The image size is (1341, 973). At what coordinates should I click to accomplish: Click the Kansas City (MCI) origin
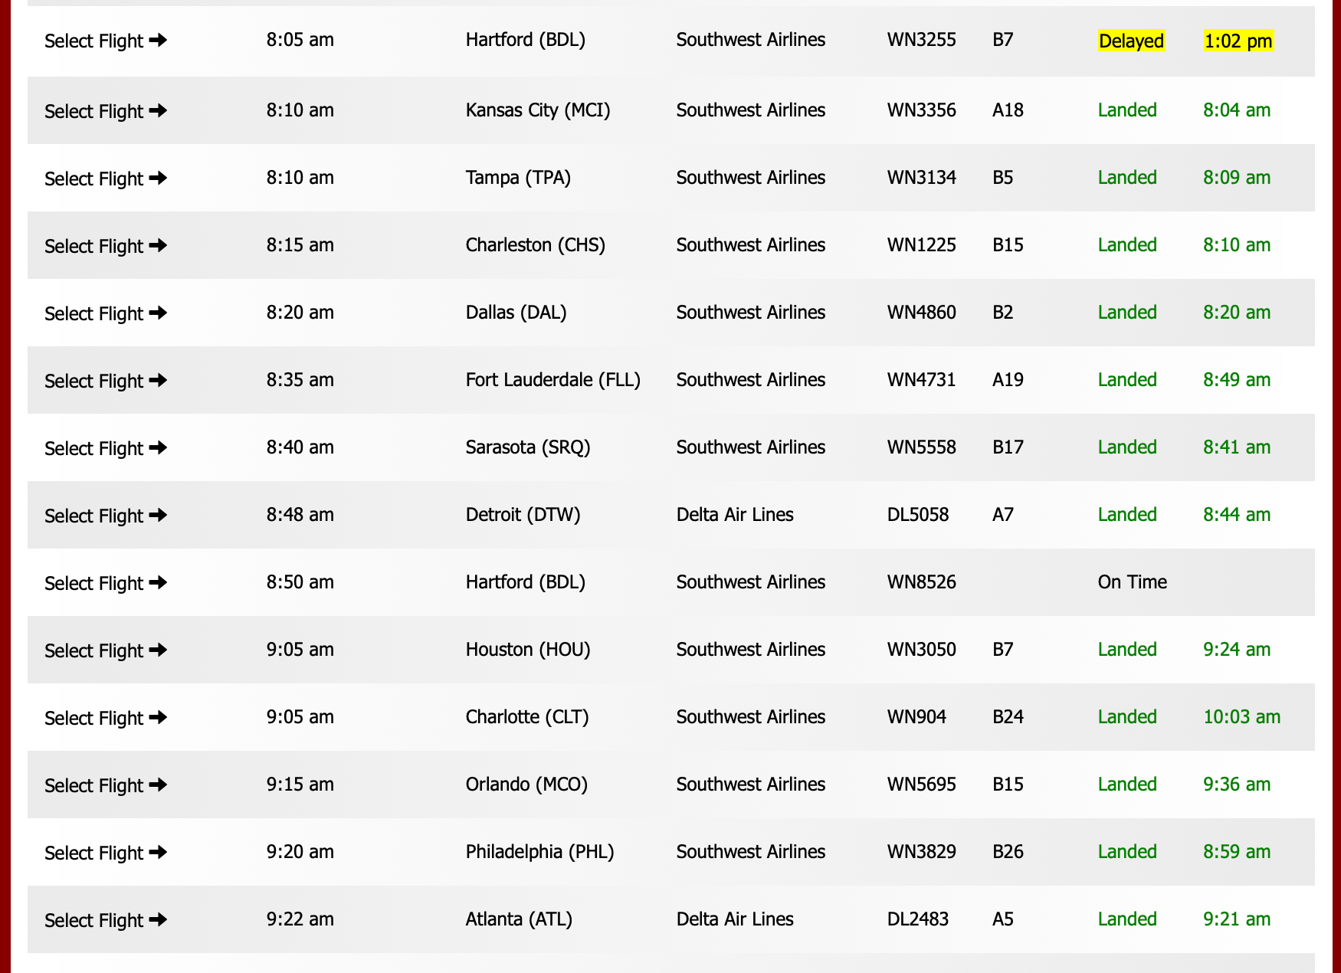(538, 110)
